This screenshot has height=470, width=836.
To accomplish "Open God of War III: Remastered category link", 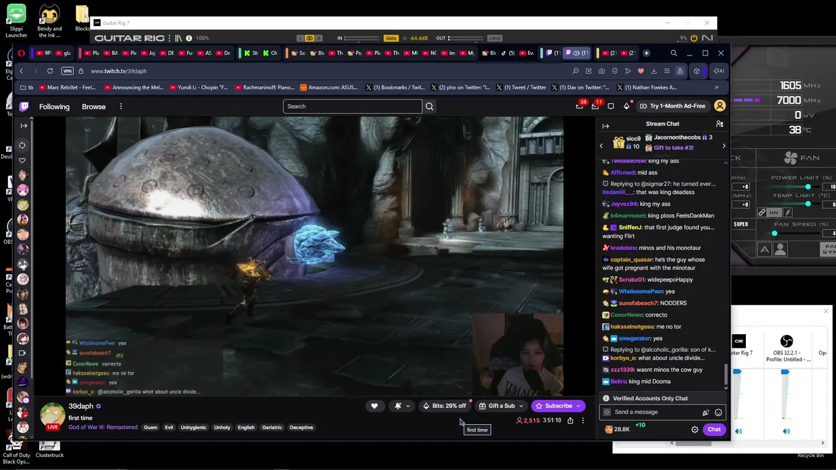I will [103, 428].
